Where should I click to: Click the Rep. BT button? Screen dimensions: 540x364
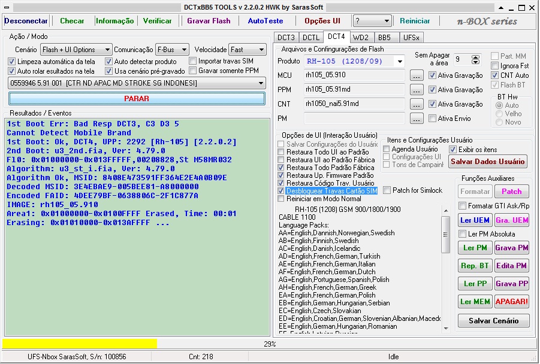[x=475, y=266]
